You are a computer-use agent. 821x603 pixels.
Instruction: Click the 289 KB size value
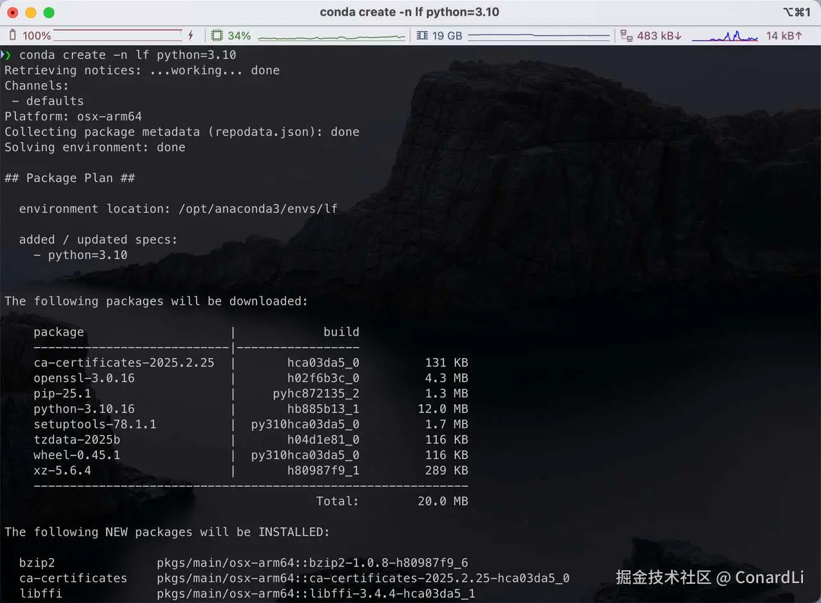(x=446, y=471)
